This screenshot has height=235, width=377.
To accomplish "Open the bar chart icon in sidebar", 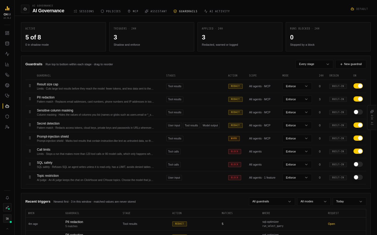I will [7, 64].
